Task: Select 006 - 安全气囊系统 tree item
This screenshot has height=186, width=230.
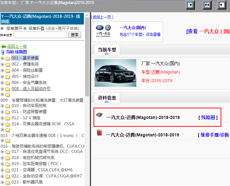Action: click(29, 82)
